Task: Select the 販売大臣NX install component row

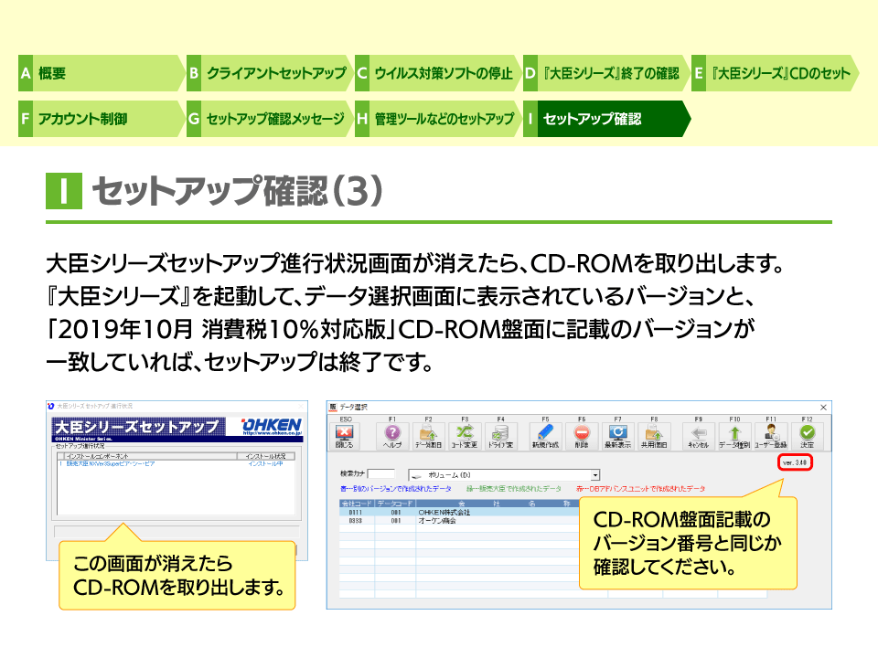Action: pos(176,464)
